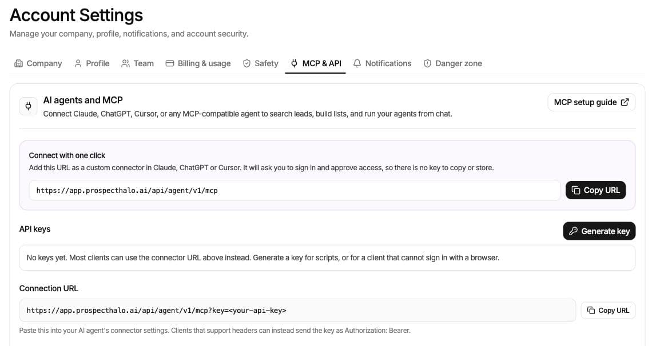Open the Company tab
652x346 pixels.
coord(38,63)
